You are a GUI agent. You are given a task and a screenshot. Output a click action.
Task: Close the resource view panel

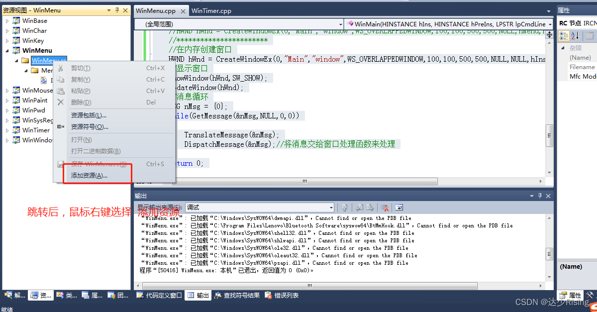click(125, 10)
